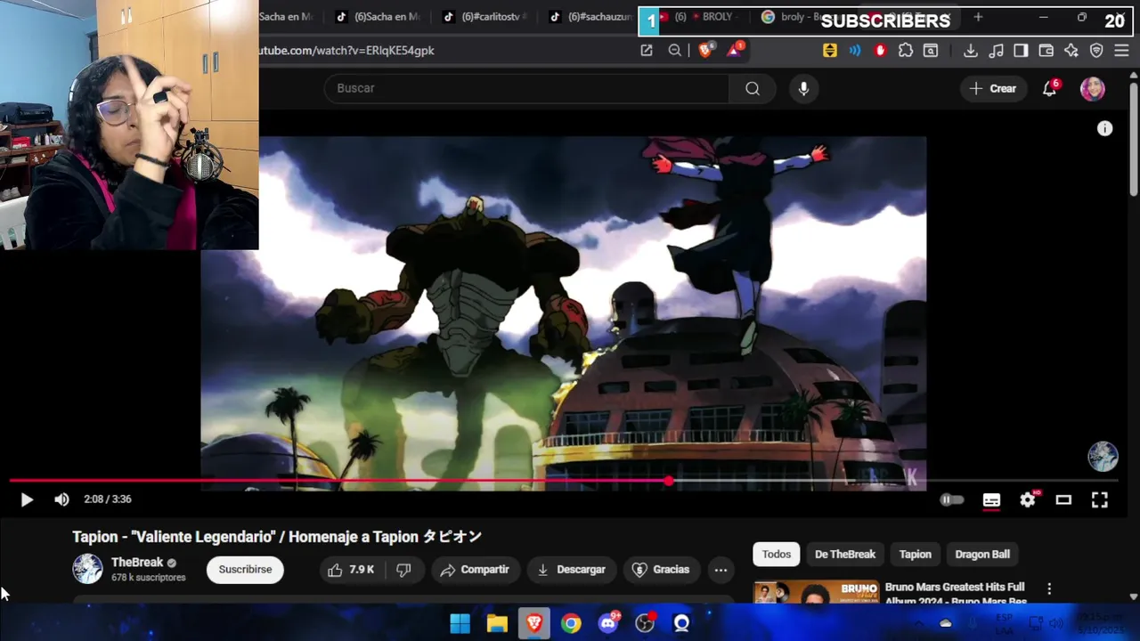The image size is (1140, 641).
Task: Click the Brave icon on the taskbar
Action: coord(534,623)
